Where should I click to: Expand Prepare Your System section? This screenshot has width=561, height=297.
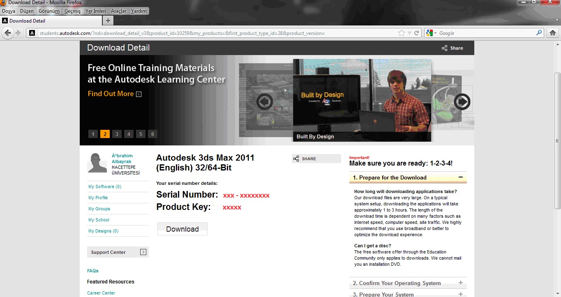click(x=461, y=294)
